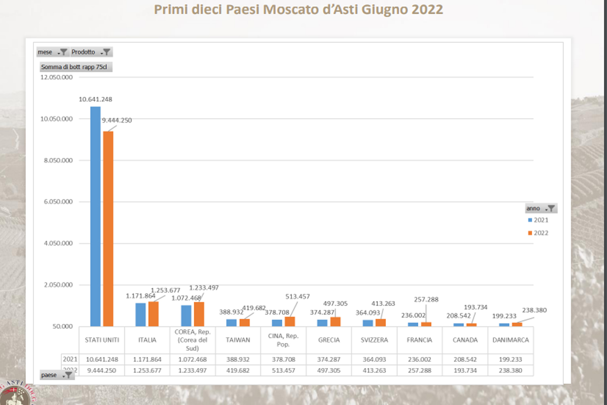
Task: Click the TAIWAN category label
Action: click(x=238, y=340)
